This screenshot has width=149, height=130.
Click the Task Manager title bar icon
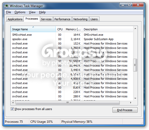coord(7,6)
